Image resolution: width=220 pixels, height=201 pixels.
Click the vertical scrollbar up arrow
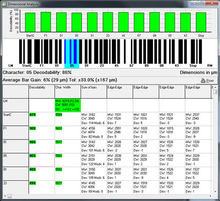(x=215, y=87)
